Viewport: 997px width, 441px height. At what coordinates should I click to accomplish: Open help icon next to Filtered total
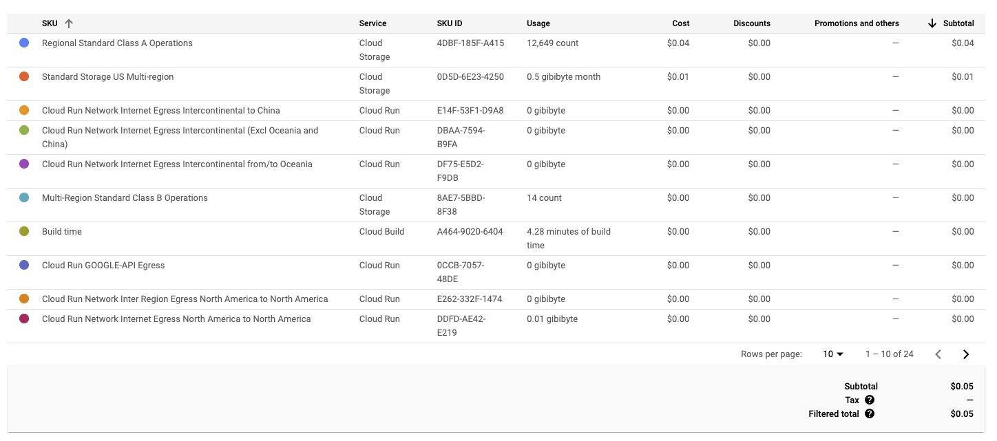tap(870, 414)
